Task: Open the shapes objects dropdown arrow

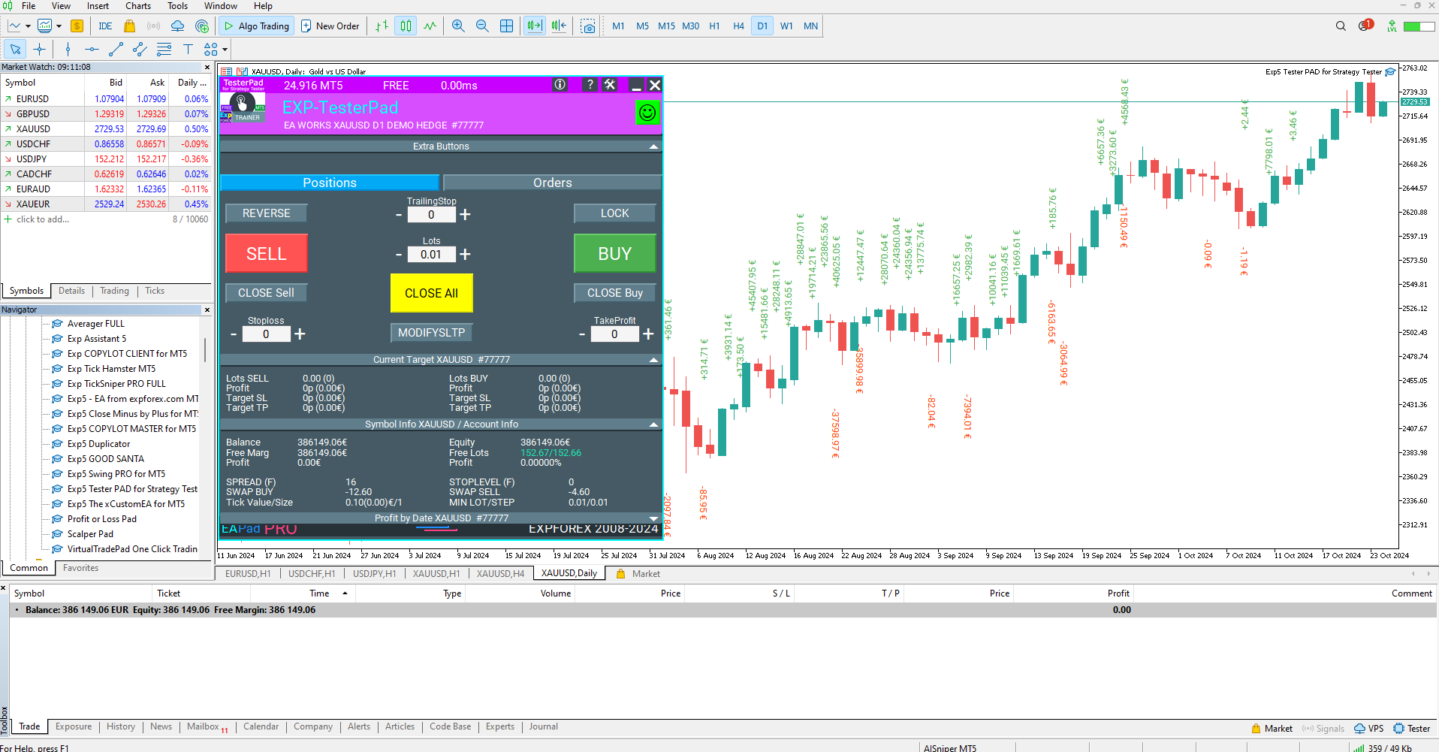Action: 225,50
